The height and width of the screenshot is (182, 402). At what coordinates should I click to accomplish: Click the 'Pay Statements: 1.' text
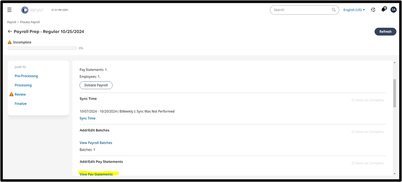94,70
